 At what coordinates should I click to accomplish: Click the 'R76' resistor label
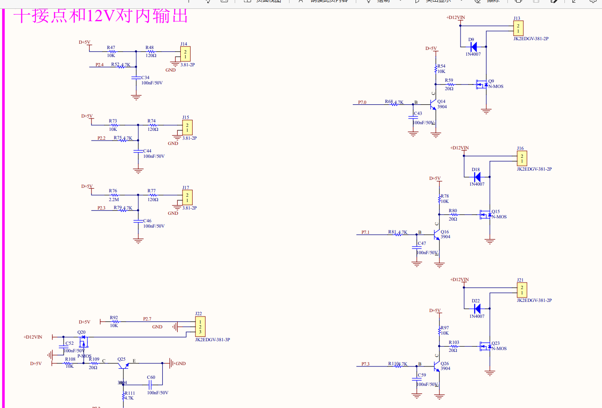tap(113, 191)
